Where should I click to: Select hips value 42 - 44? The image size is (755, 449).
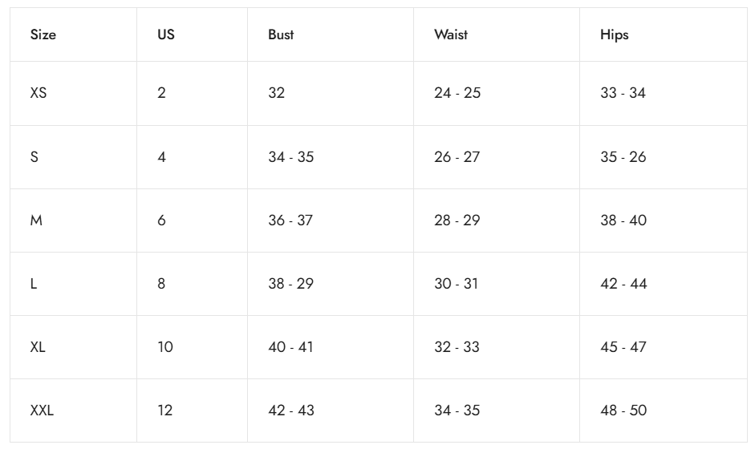tap(623, 284)
